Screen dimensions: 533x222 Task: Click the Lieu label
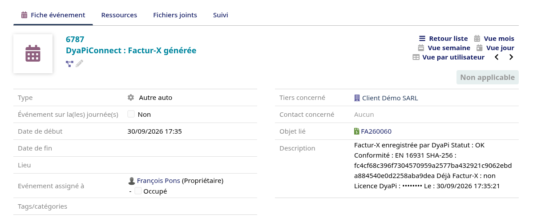pyautogui.click(x=24, y=165)
